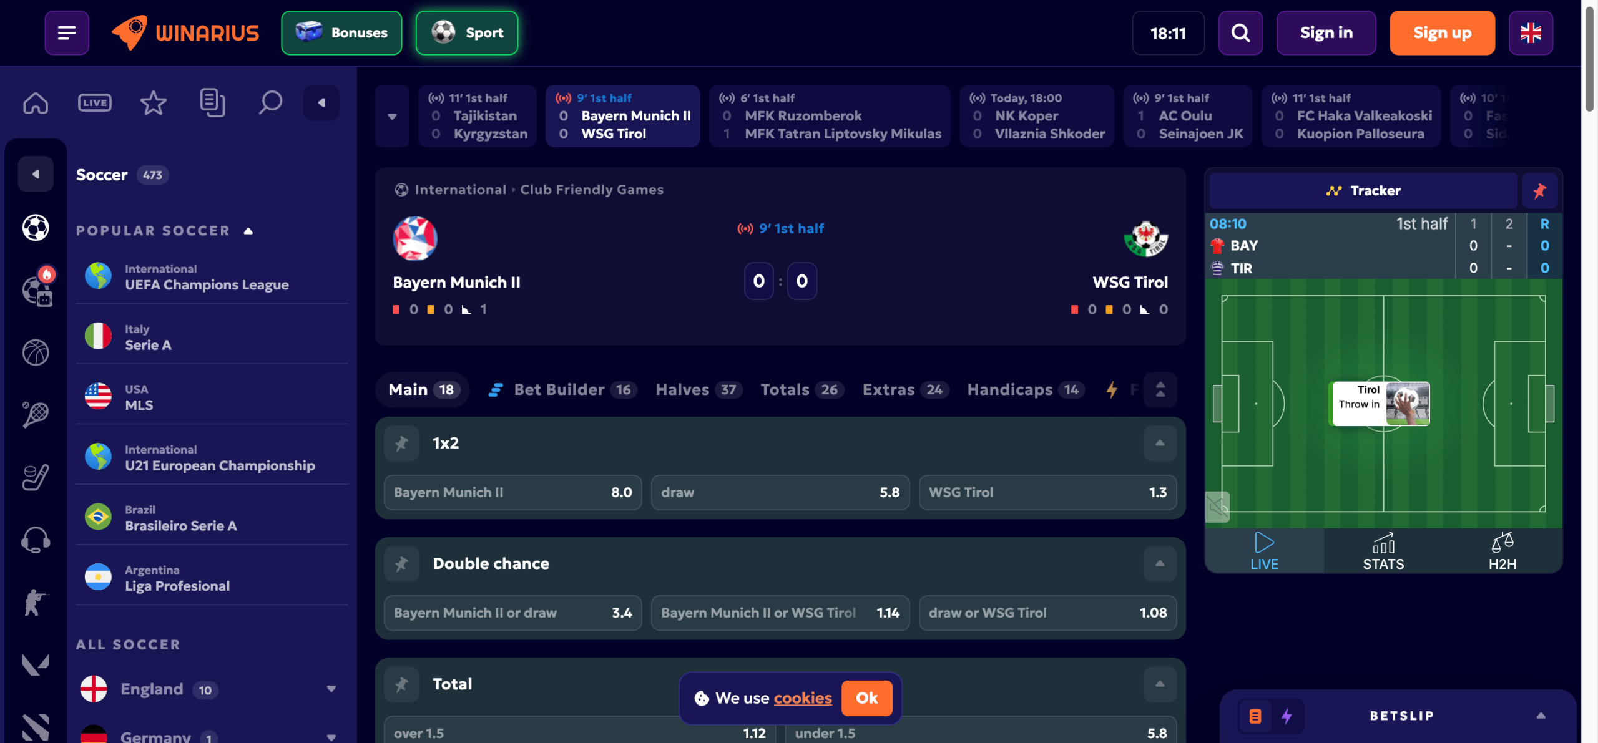Open the LIVE events icon in the sidebar
Viewport: 1598px width, 743px height.
coord(95,103)
